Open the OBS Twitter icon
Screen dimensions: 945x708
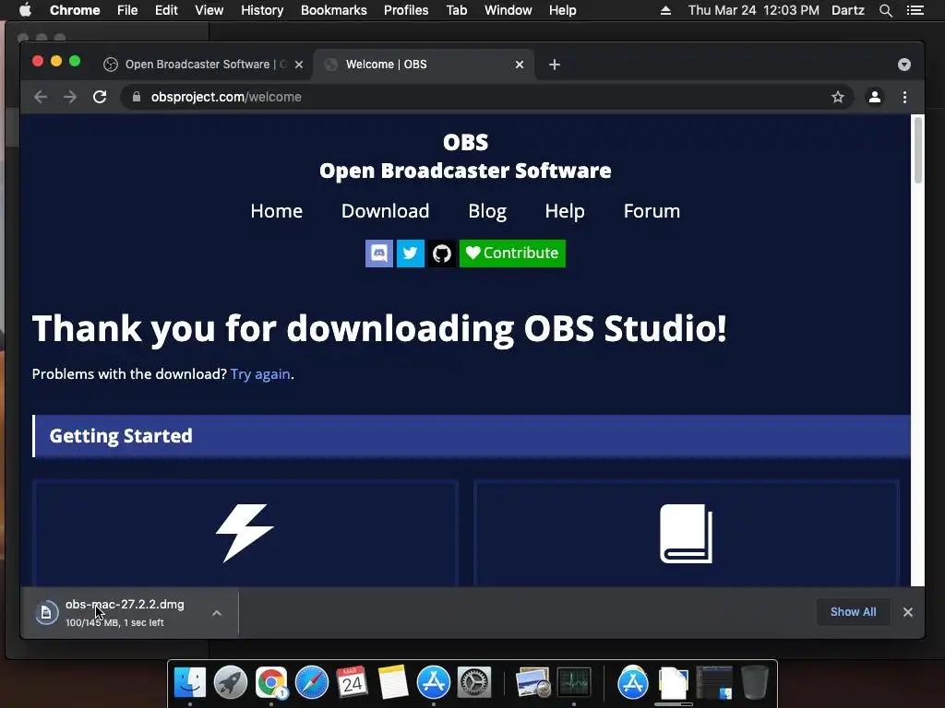411,254
